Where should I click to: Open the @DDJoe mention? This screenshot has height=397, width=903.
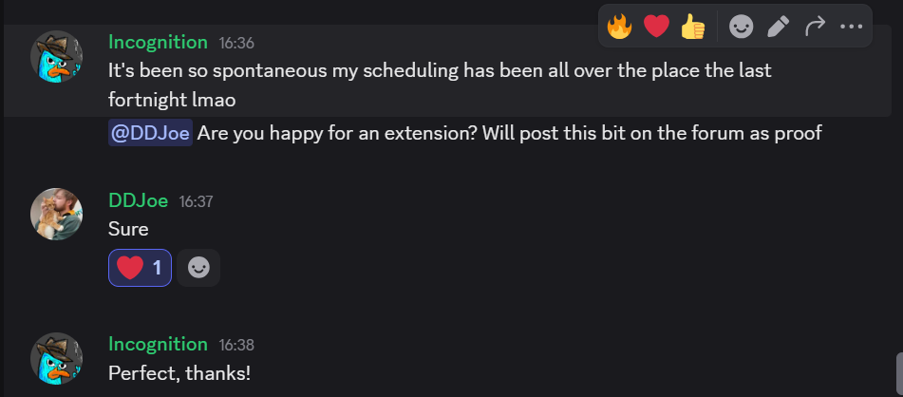[x=152, y=134]
